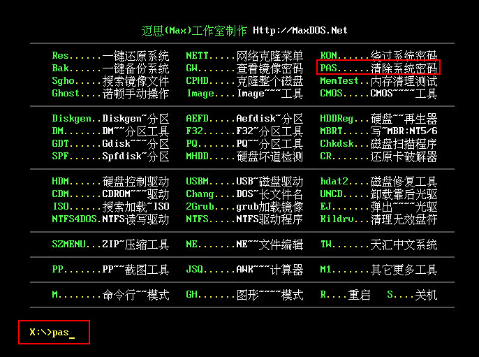
Task: Select the HDDReg disk regenerator entry
Action: click(378, 119)
